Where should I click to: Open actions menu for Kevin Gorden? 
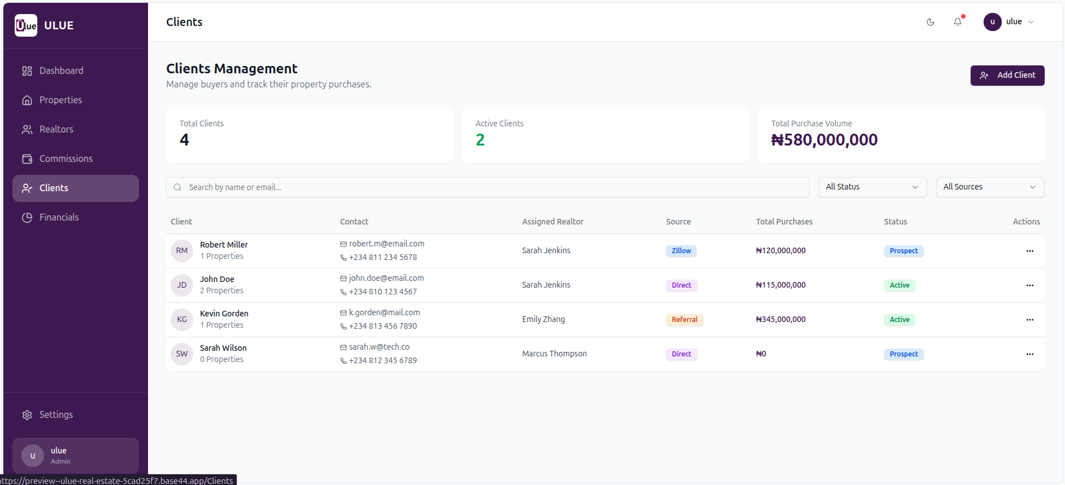pyautogui.click(x=1029, y=320)
